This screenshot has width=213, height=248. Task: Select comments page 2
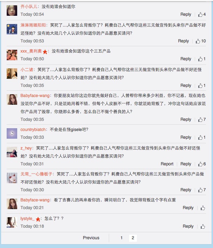click(133, 238)
